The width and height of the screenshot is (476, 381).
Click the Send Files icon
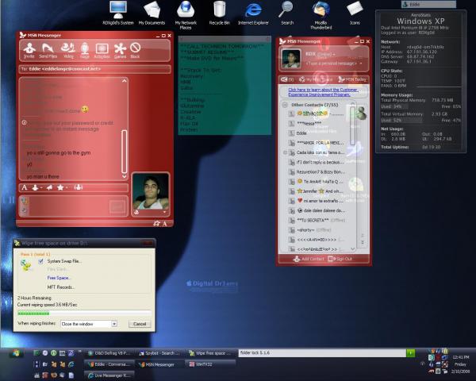[x=48, y=51]
